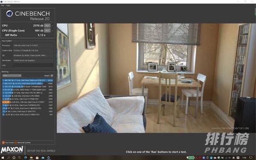The height and width of the screenshot is (160, 256).
Task: Toggle the Details switch in Ranking
Action: (x=52, y=76)
